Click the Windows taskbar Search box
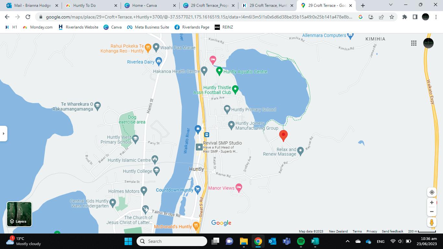This screenshot has width=443, height=249. coord(172,241)
